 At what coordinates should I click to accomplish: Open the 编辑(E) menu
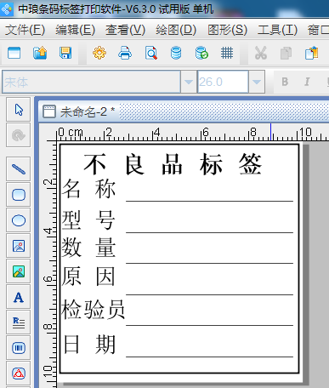tap(76, 30)
